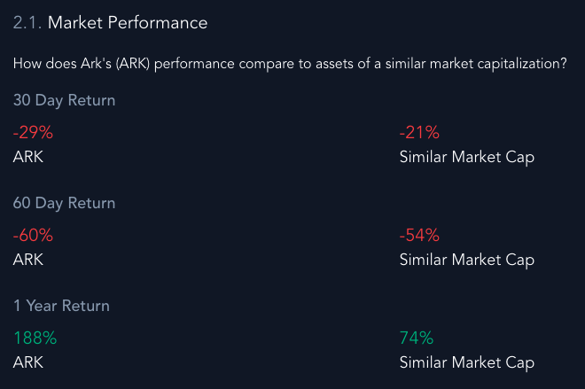Click the (ARK) ticker in the question
The image size is (585, 389).
click(132, 64)
